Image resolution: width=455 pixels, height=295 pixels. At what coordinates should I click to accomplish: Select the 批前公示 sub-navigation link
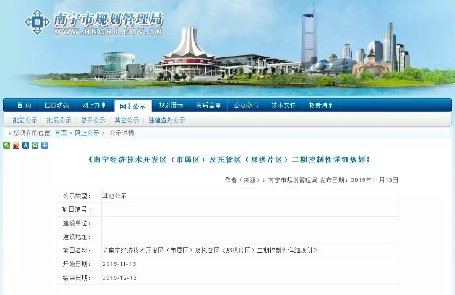click(x=25, y=120)
